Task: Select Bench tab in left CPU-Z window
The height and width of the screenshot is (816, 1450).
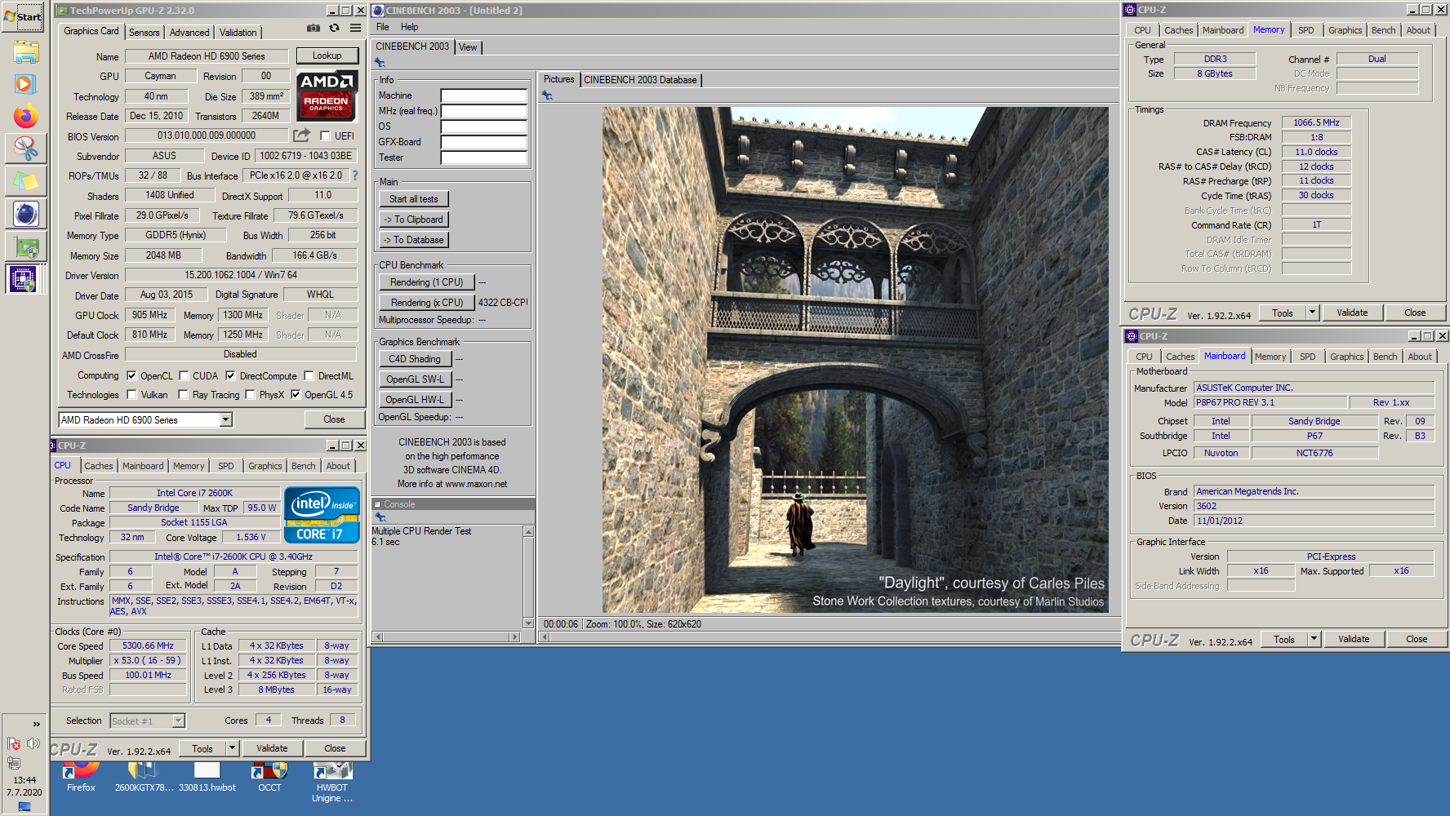Action: [303, 466]
